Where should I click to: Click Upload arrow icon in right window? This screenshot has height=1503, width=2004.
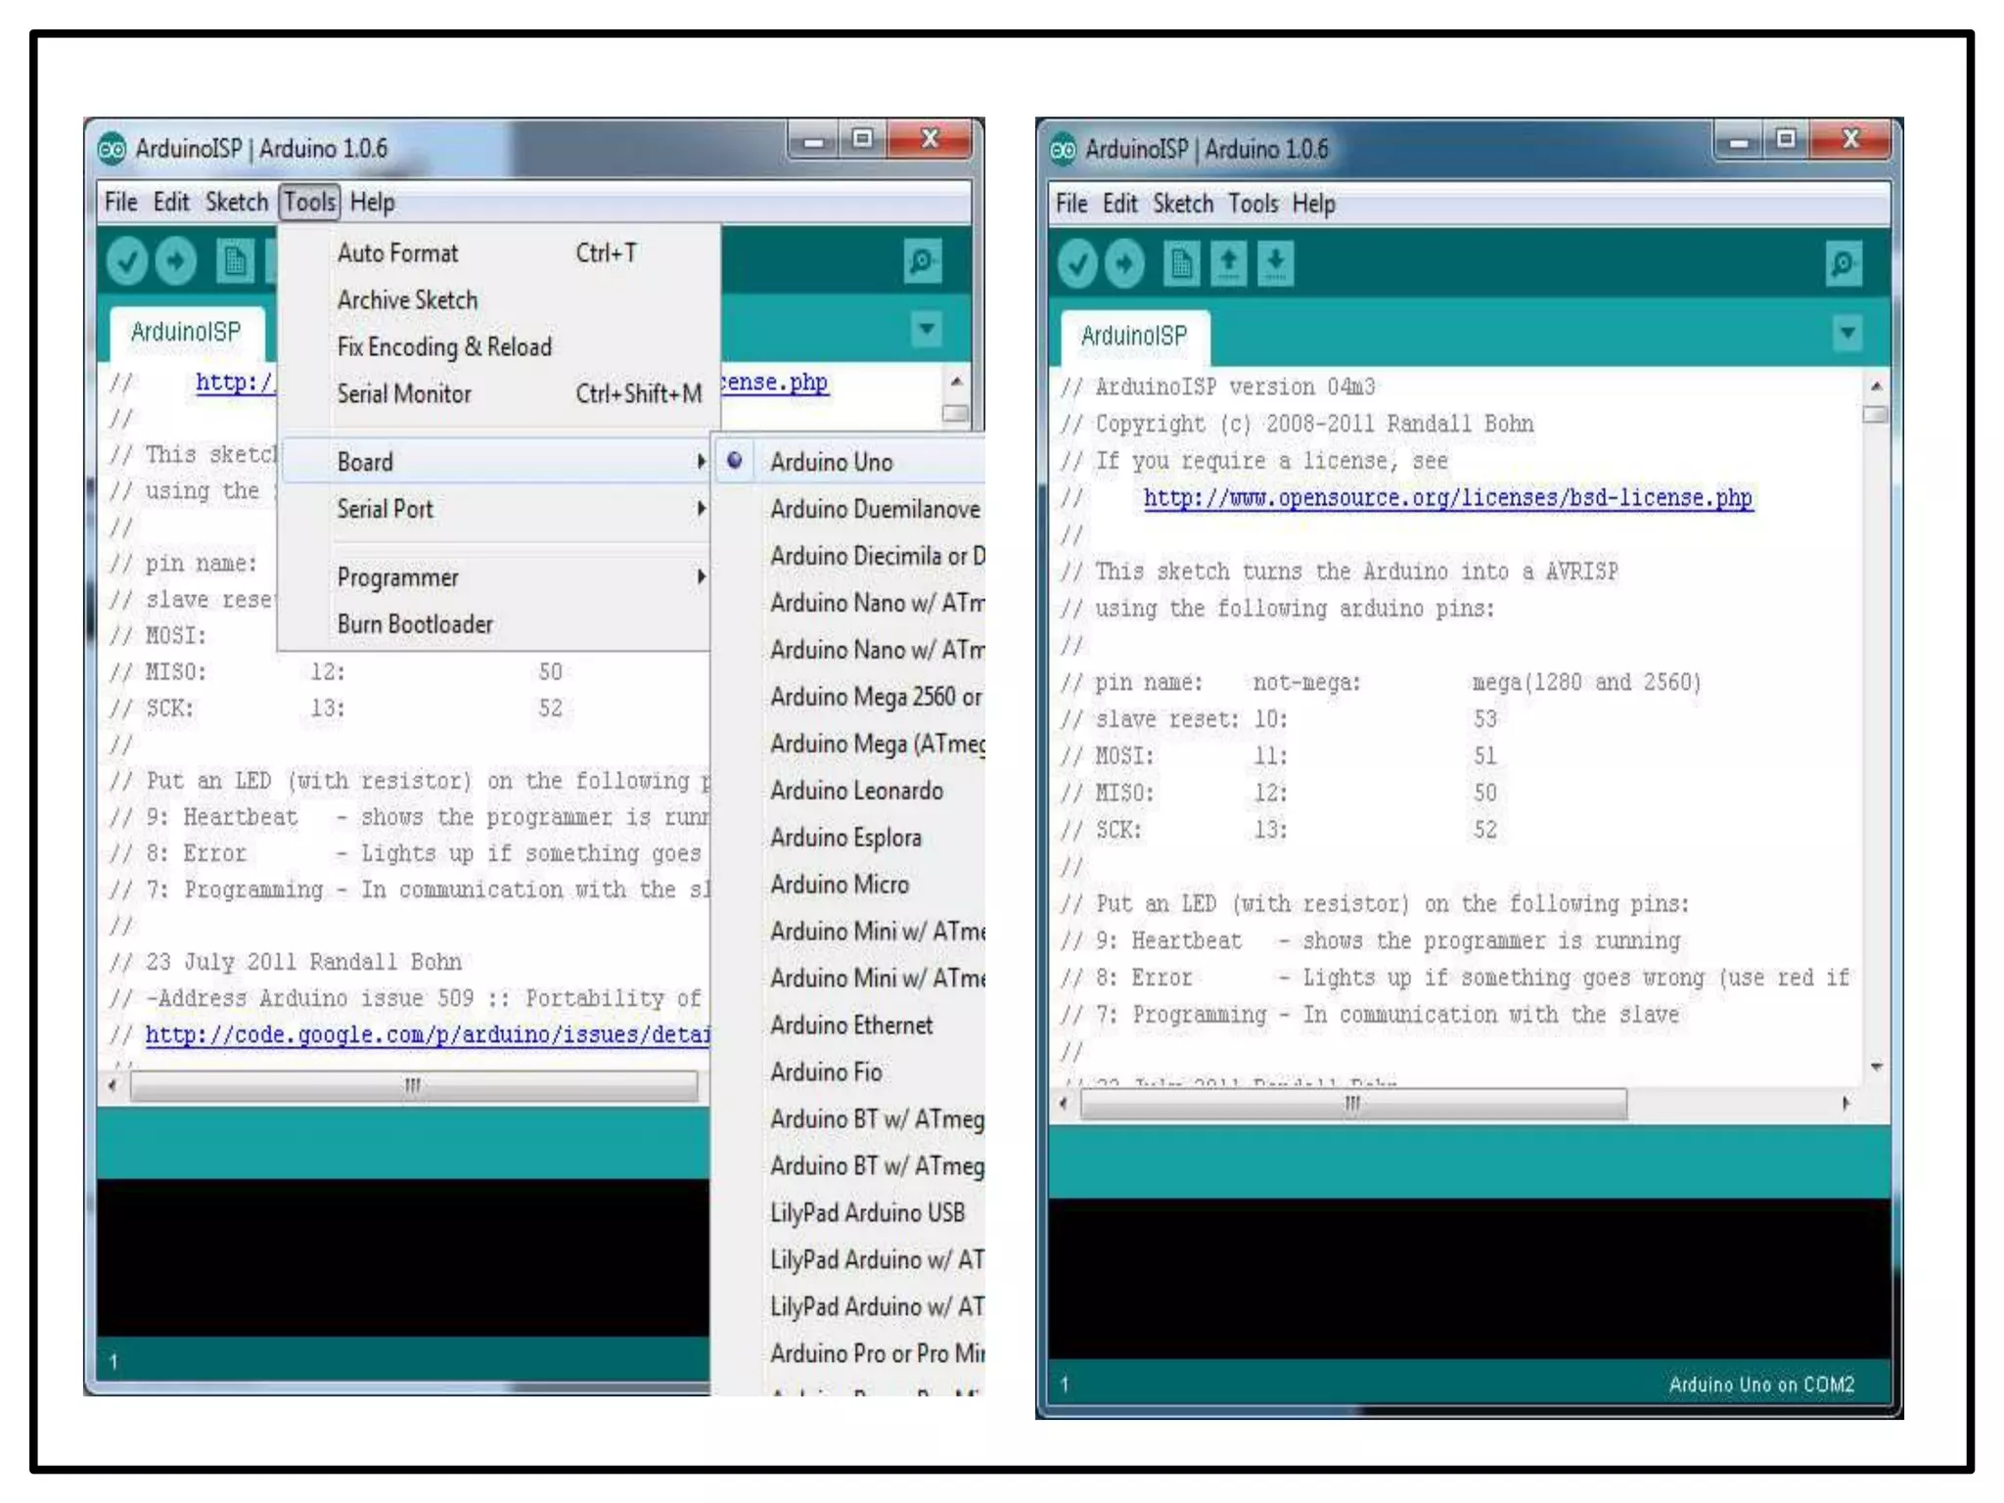1125,264
